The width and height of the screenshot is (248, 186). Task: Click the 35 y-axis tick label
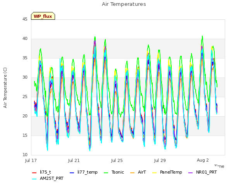coord(25,58)
